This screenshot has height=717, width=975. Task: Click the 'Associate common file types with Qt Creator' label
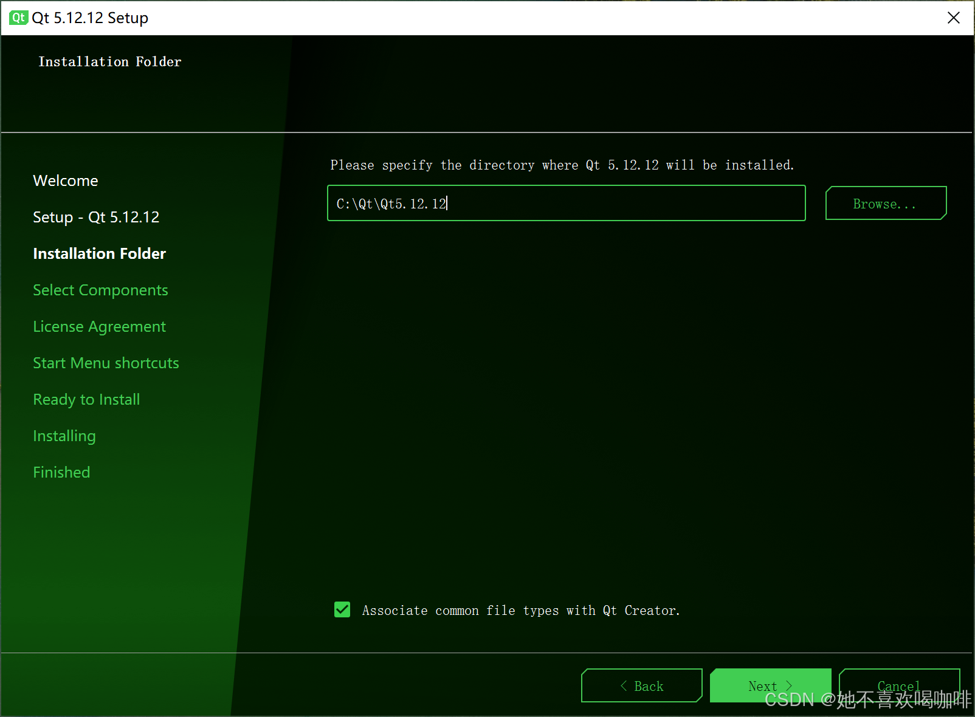pyautogui.click(x=521, y=610)
